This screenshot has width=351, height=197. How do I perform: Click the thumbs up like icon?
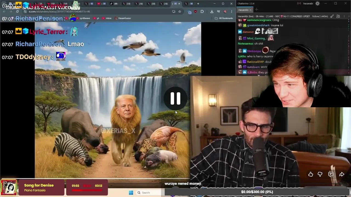(x=310, y=174)
